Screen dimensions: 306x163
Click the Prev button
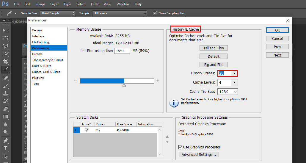(277, 47)
